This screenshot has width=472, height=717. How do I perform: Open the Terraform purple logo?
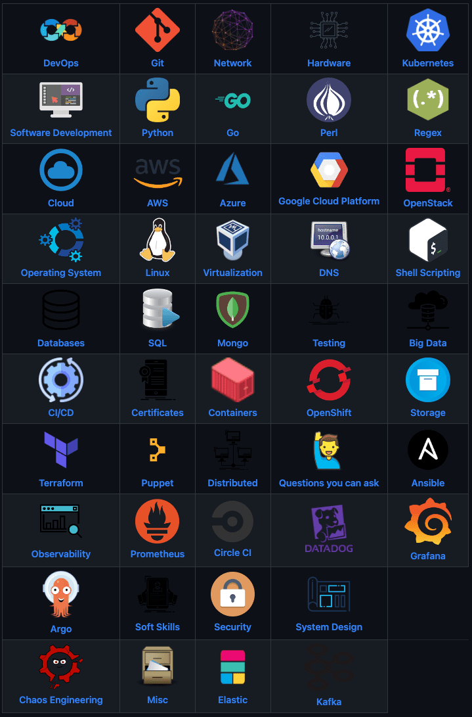click(61, 450)
